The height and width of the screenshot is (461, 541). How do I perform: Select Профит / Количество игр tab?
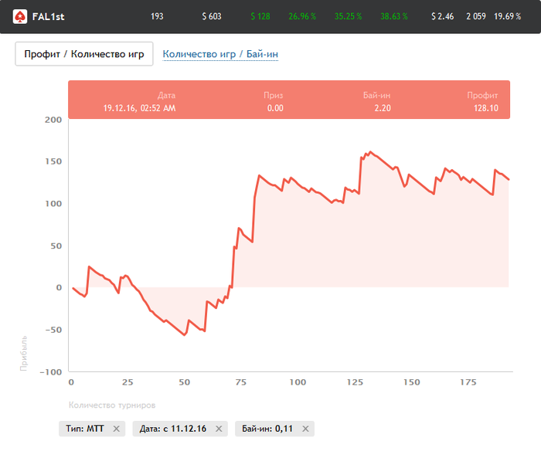(84, 54)
